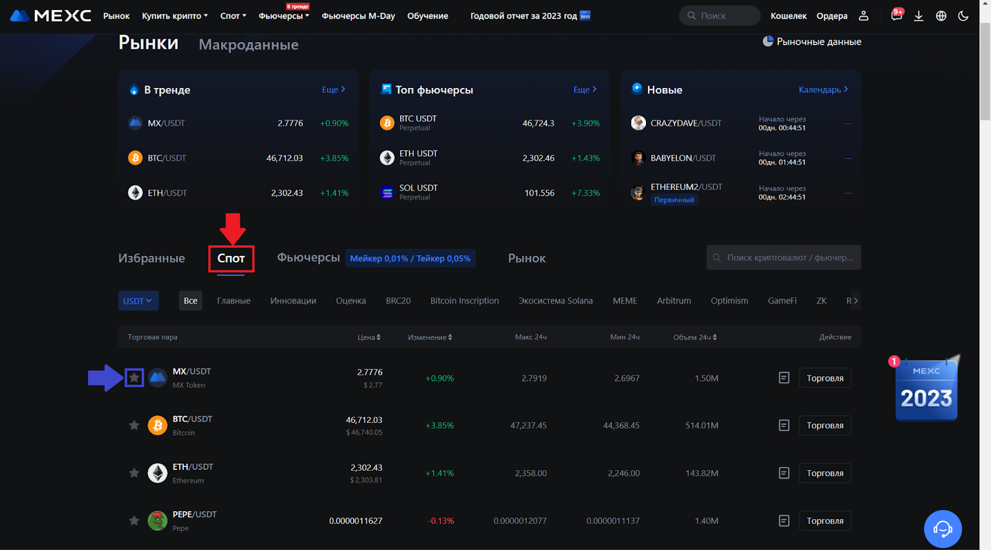The height and width of the screenshot is (550, 991).
Task: Add PEPE/USDT to favorites star
Action: [x=134, y=520]
